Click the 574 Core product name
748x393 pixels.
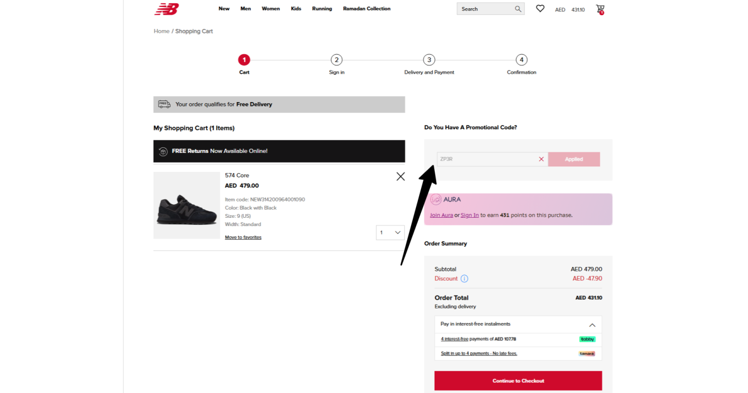[x=237, y=175]
